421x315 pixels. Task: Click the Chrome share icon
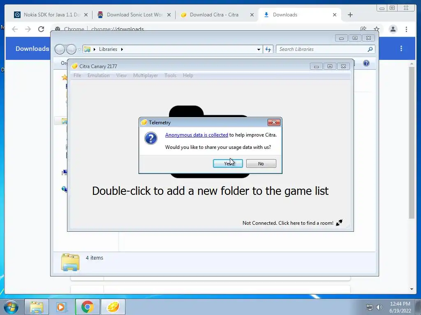(363, 29)
